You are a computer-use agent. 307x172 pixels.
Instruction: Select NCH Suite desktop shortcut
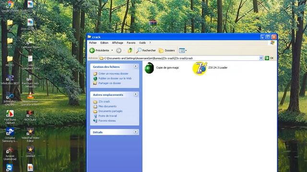click(x=30, y=116)
